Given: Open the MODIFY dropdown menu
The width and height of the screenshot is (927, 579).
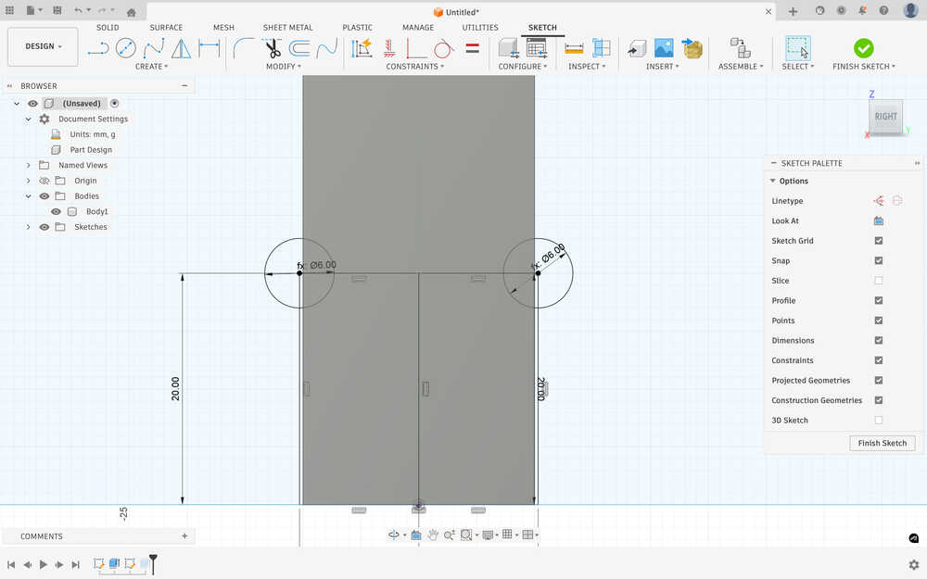Looking at the screenshot, I should (284, 67).
